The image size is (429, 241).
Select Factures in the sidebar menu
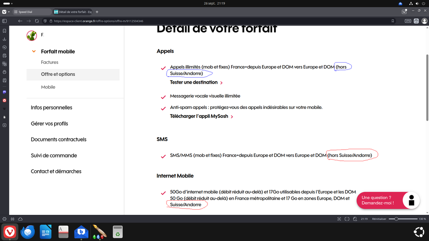coord(50,63)
